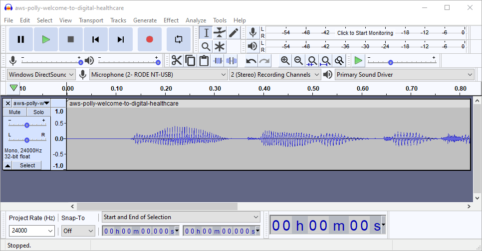Click the Copy icon
This screenshot has height=251, width=482.
(190, 60)
